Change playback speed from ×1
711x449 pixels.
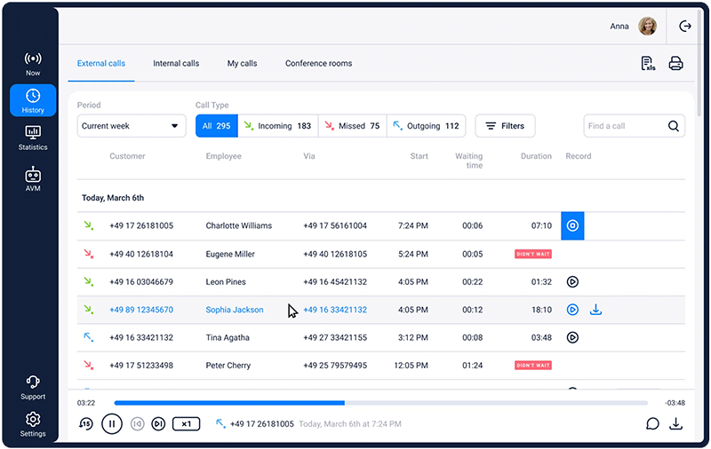point(186,424)
